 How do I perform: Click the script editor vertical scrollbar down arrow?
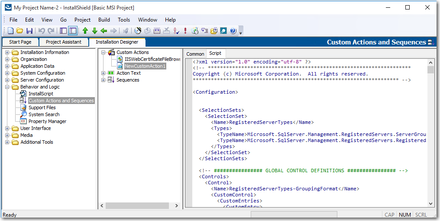click(x=430, y=203)
